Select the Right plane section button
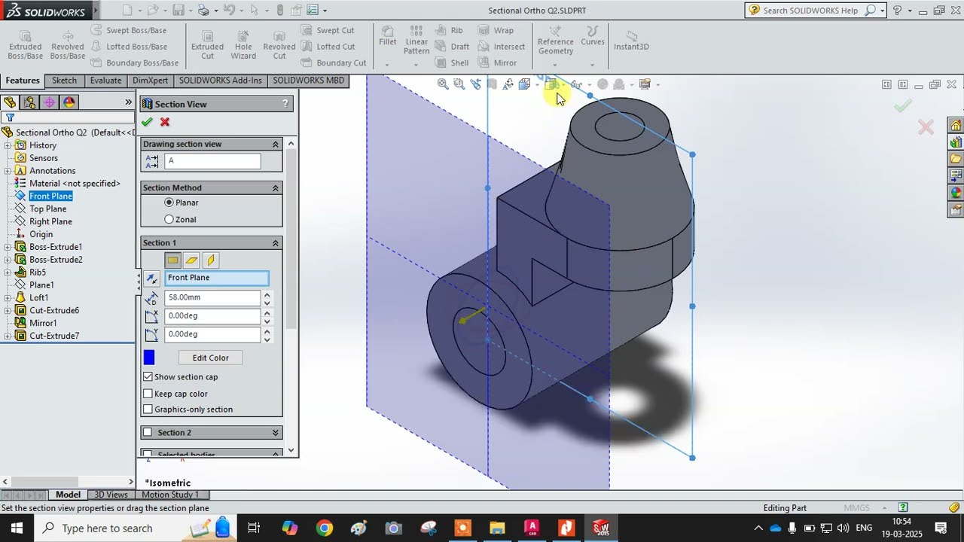 (x=210, y=260)
